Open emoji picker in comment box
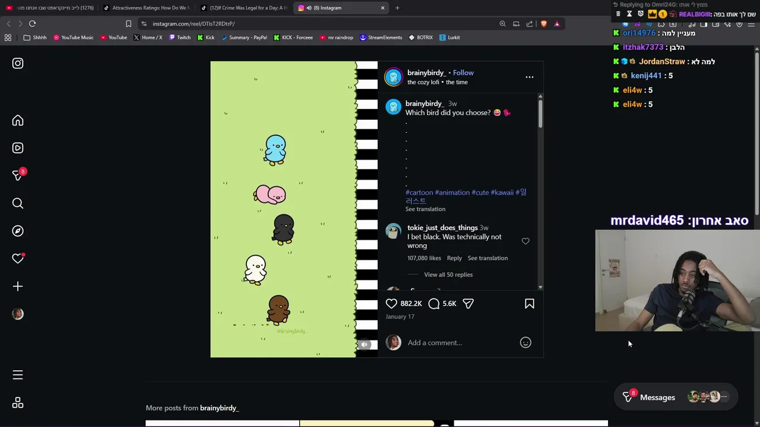Screen dimensions: 760x427 (525, 342)
